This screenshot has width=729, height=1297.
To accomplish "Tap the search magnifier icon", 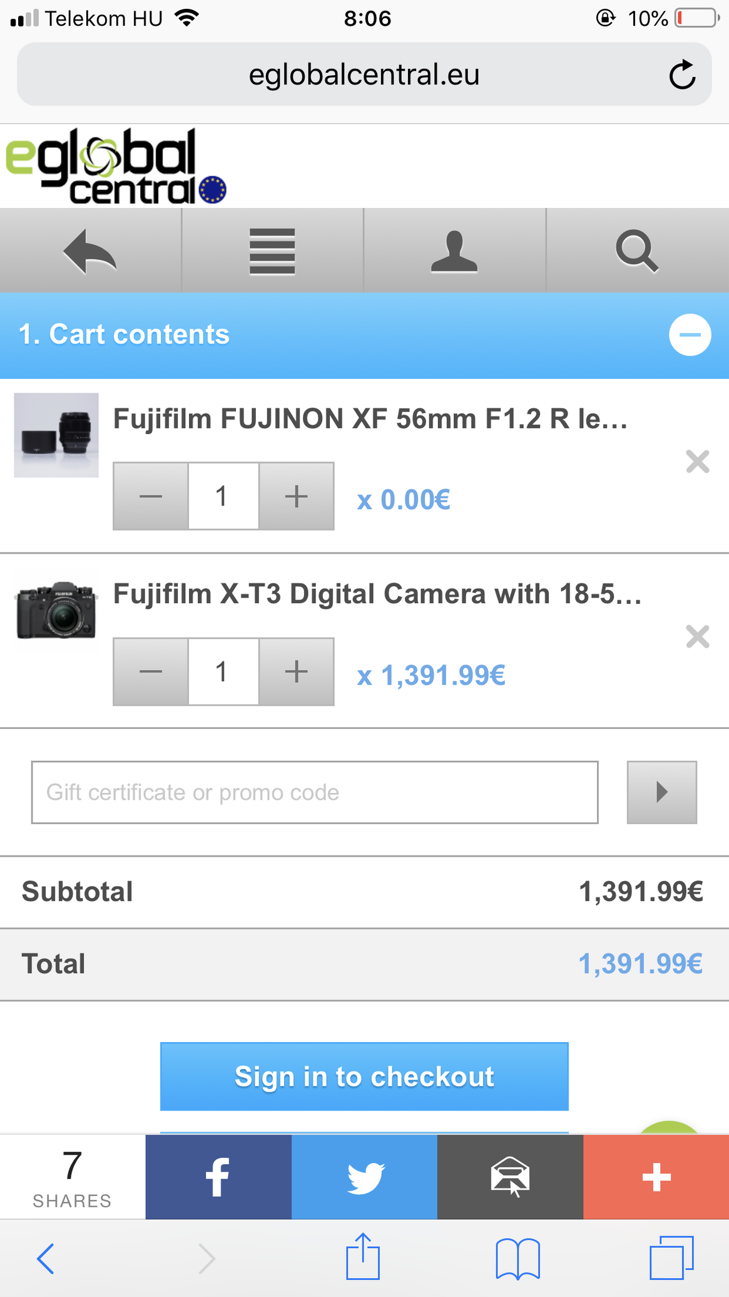I will coord(637,251).
